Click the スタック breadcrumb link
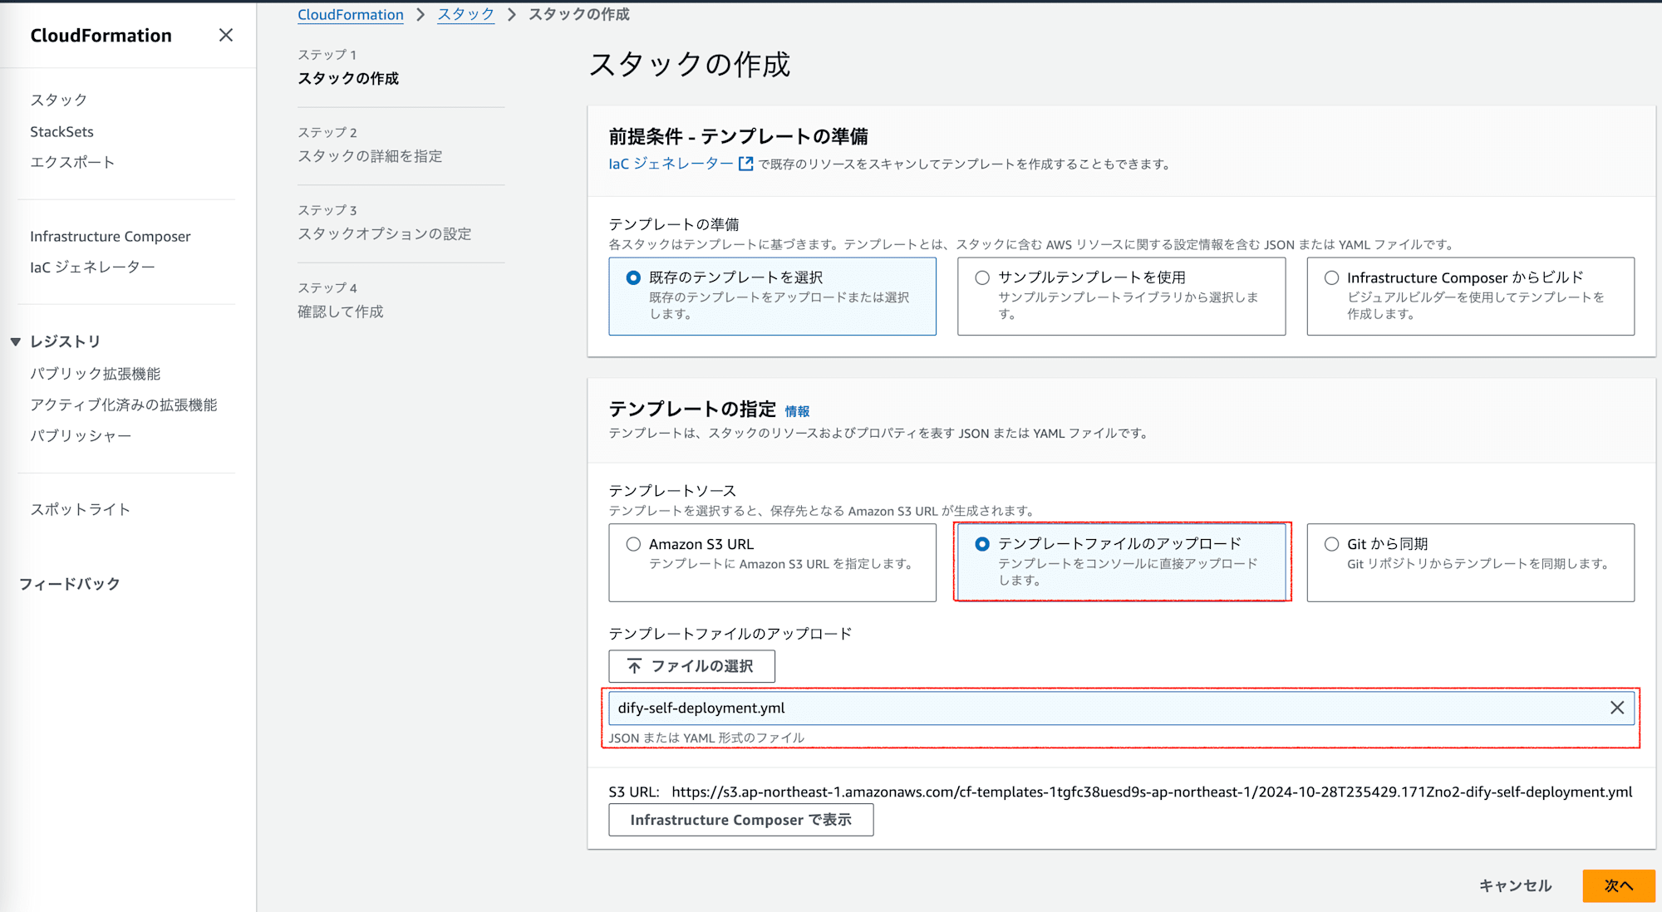The height and width of the screenshot is (912, 1662). [465, 14]
